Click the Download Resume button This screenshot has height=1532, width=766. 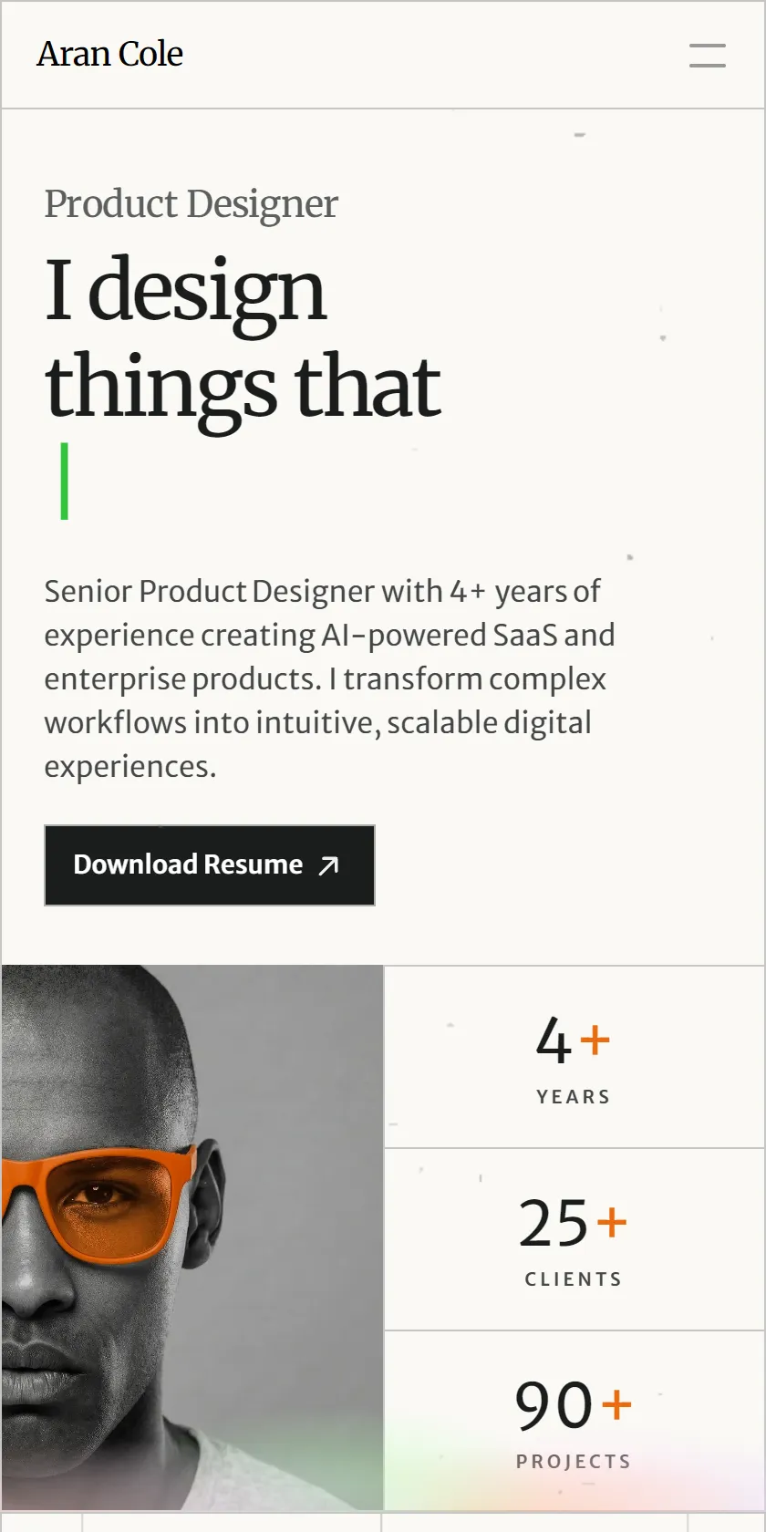(x=210, y=865)
